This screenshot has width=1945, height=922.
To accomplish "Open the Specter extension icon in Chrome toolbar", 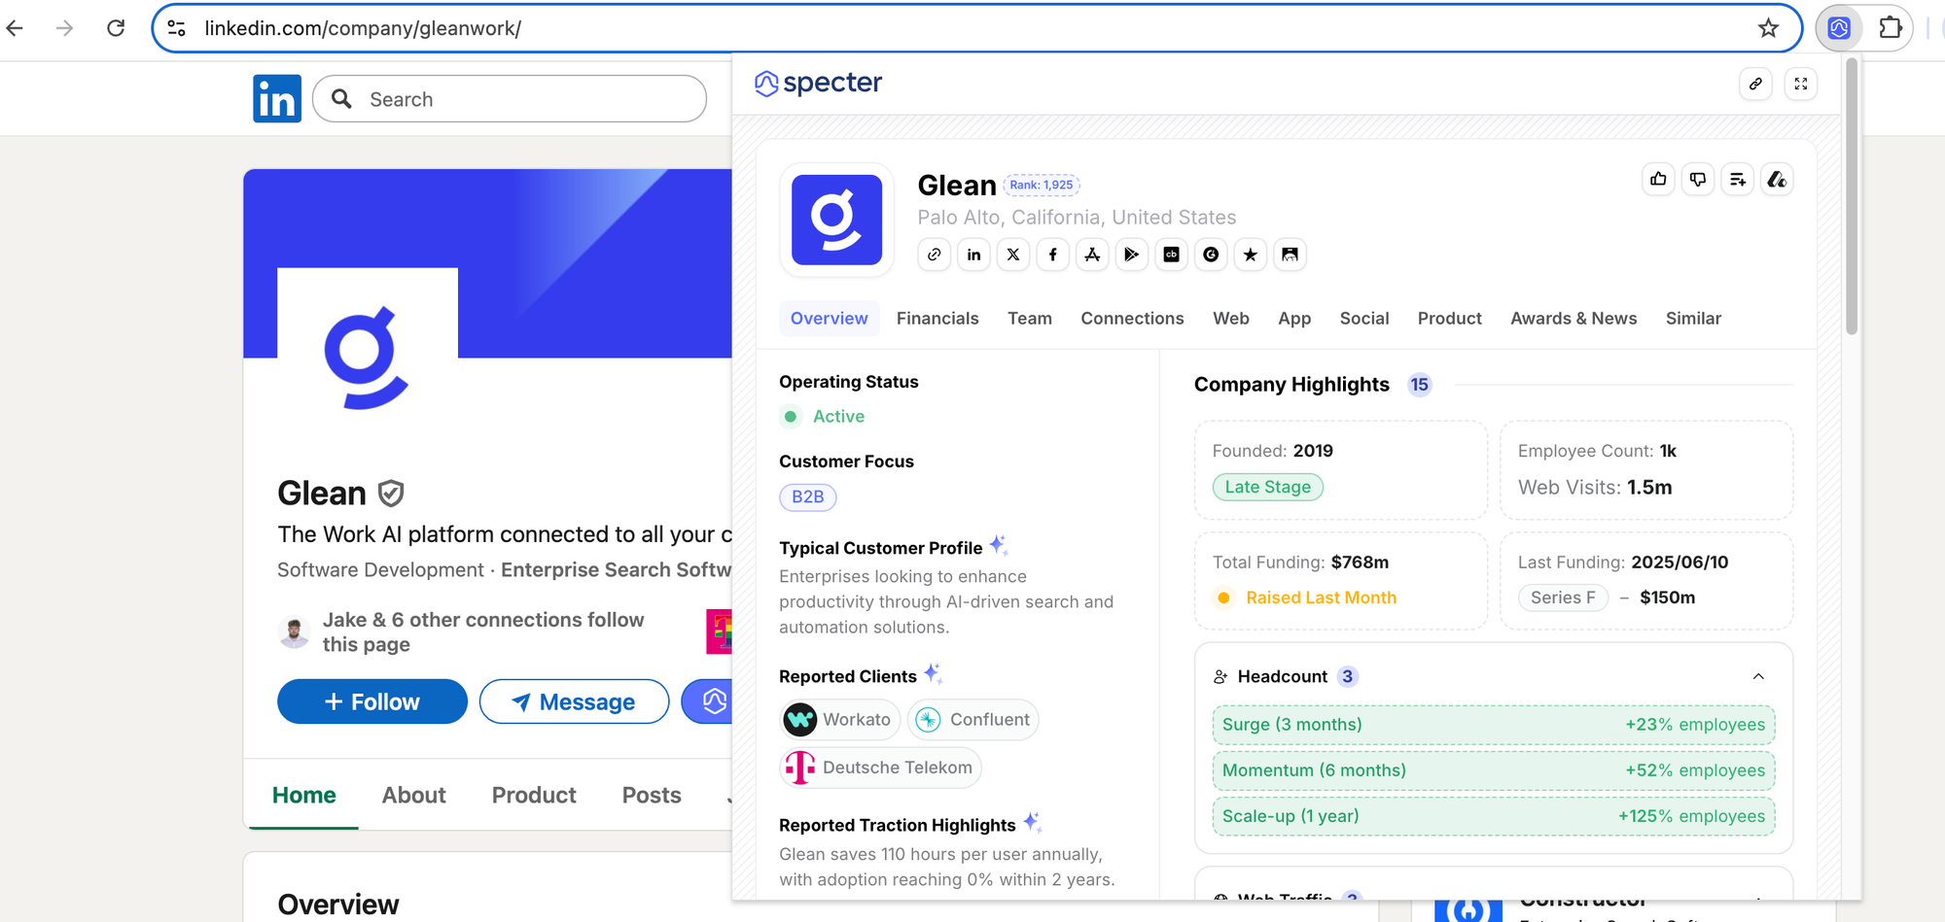I will (1839, 28).
